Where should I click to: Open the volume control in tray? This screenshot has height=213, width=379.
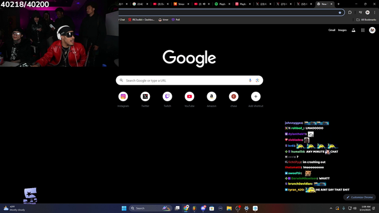pos(355,208)
